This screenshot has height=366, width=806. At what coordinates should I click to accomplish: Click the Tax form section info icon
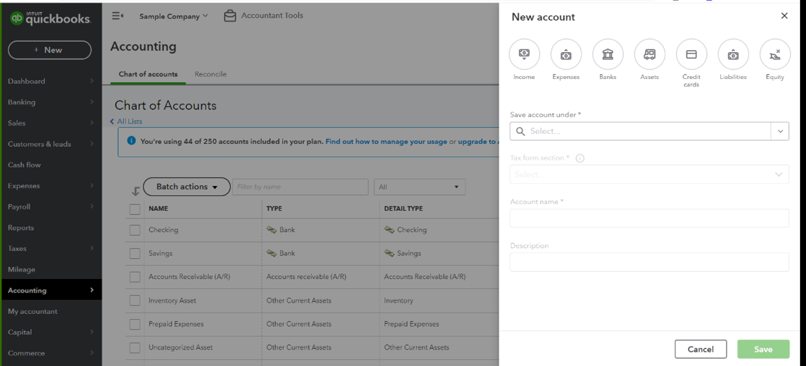click(x=580, y=159)
